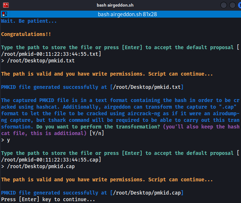
Task: Click the "Congratulations!!" message
Action: (x=26, y=34)
